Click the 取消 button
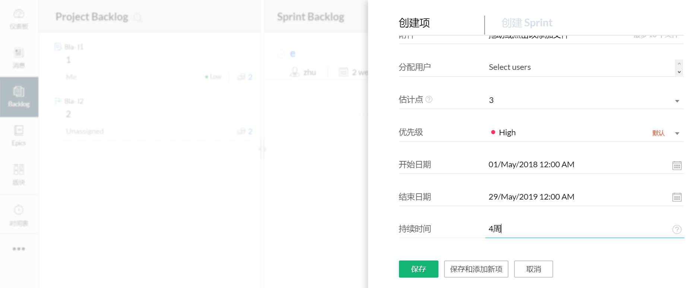The image size is (691, 288). point(533,269)
